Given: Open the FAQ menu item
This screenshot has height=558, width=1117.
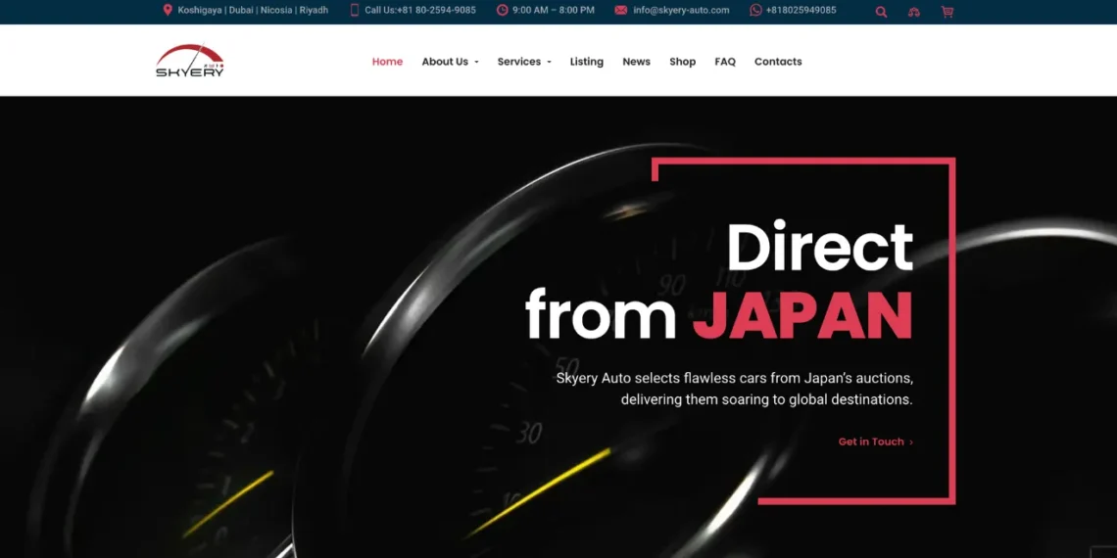Looking at the screenshot, I should [725, 62].
